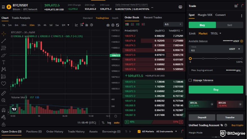Switch to the Depth chart view

point(115,18)
